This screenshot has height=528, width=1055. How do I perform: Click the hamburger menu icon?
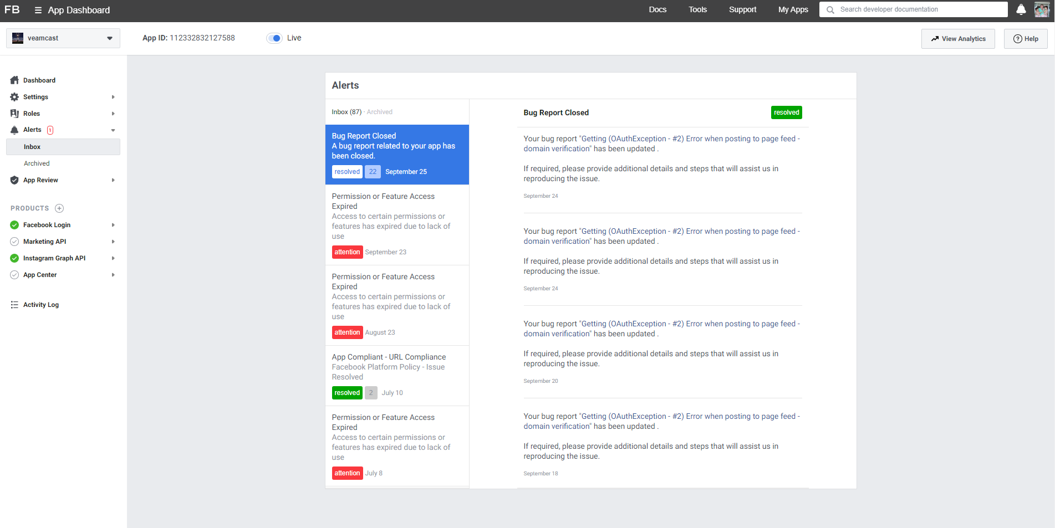click(38, 10)
